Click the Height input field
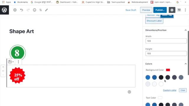The width and height of the screenshot is (189, 106). (166, 54)
